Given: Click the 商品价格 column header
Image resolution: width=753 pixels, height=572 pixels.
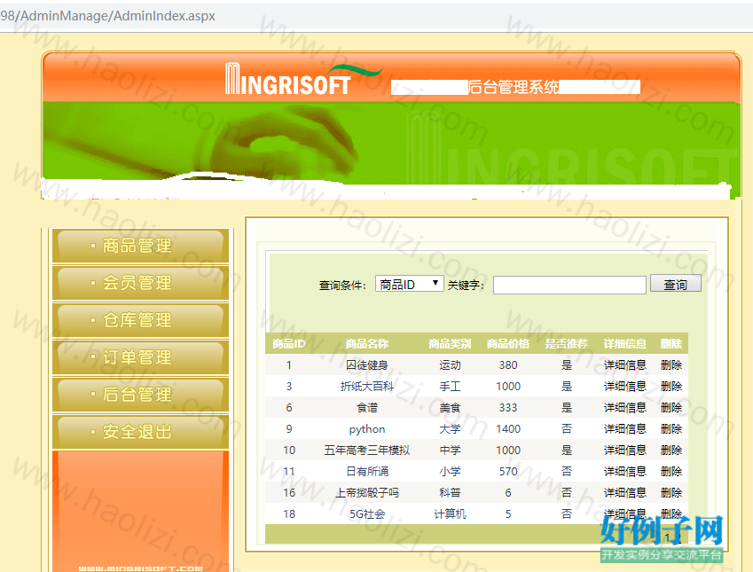Looking at the screenshot, I should pyautogui.click(x=507, y=344).
